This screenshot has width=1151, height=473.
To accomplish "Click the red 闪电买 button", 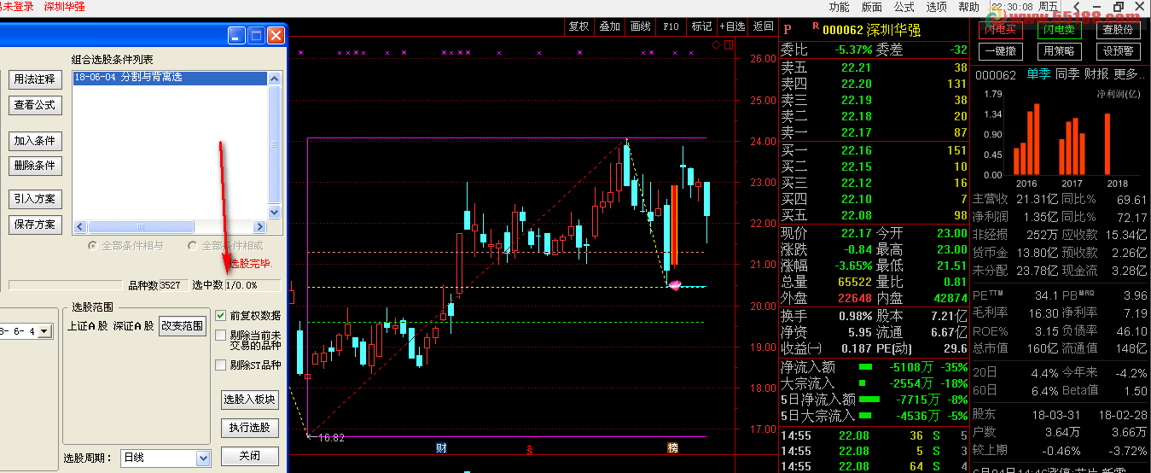I will click(x=1000, y=30).
